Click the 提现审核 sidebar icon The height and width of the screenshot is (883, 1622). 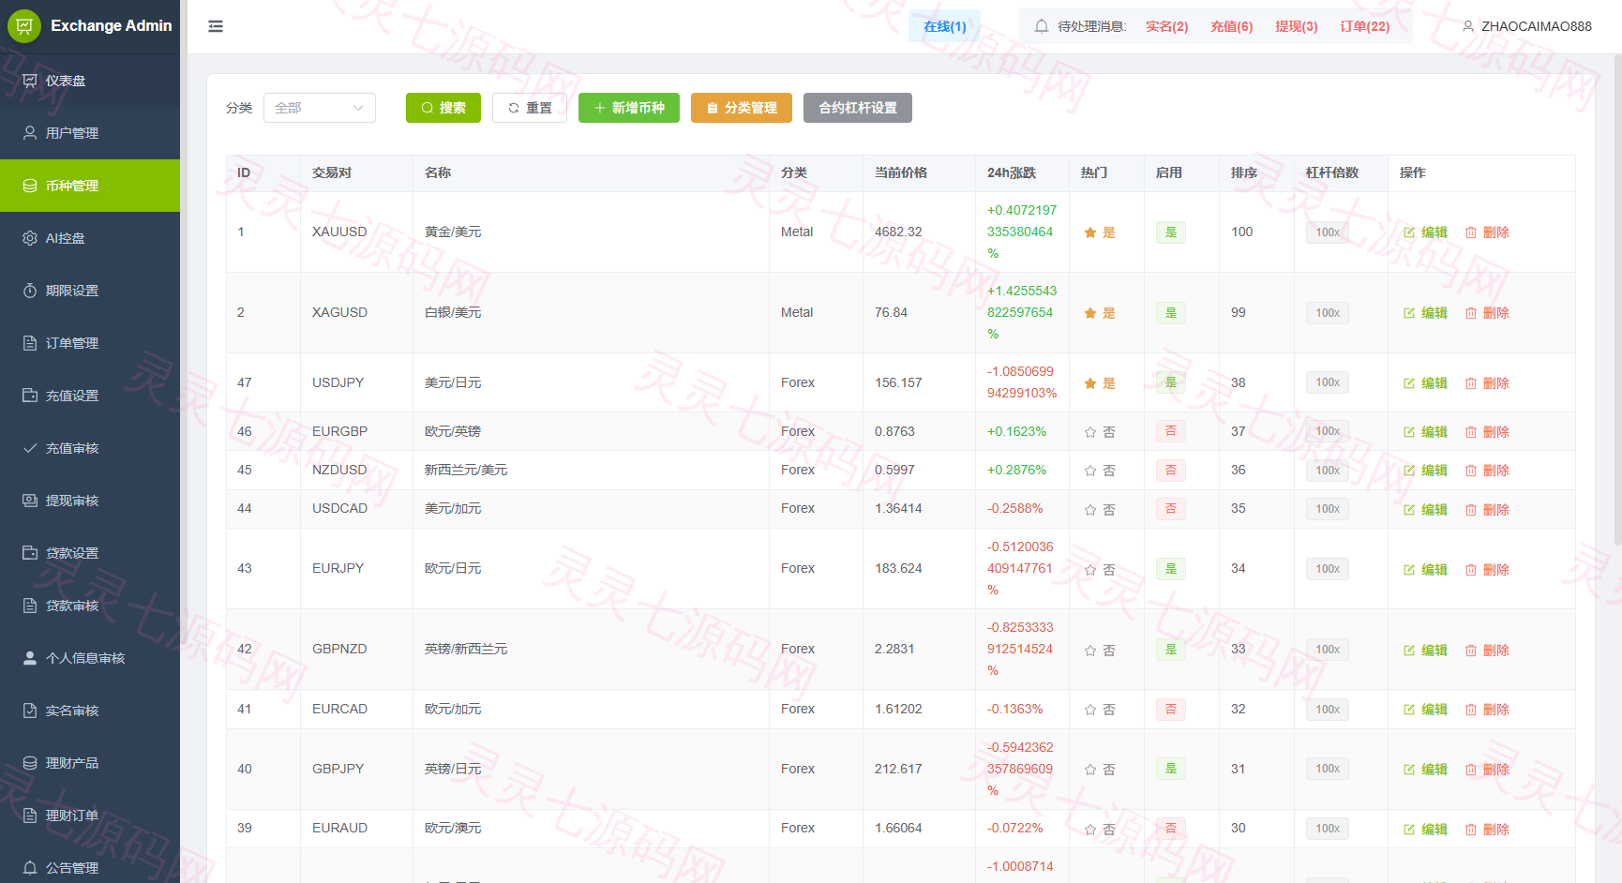click(x=30, y=501)
